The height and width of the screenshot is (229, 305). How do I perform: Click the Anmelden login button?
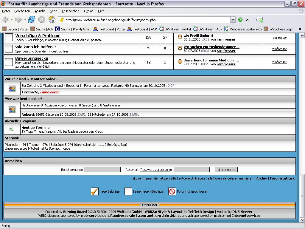coord(226,170)
